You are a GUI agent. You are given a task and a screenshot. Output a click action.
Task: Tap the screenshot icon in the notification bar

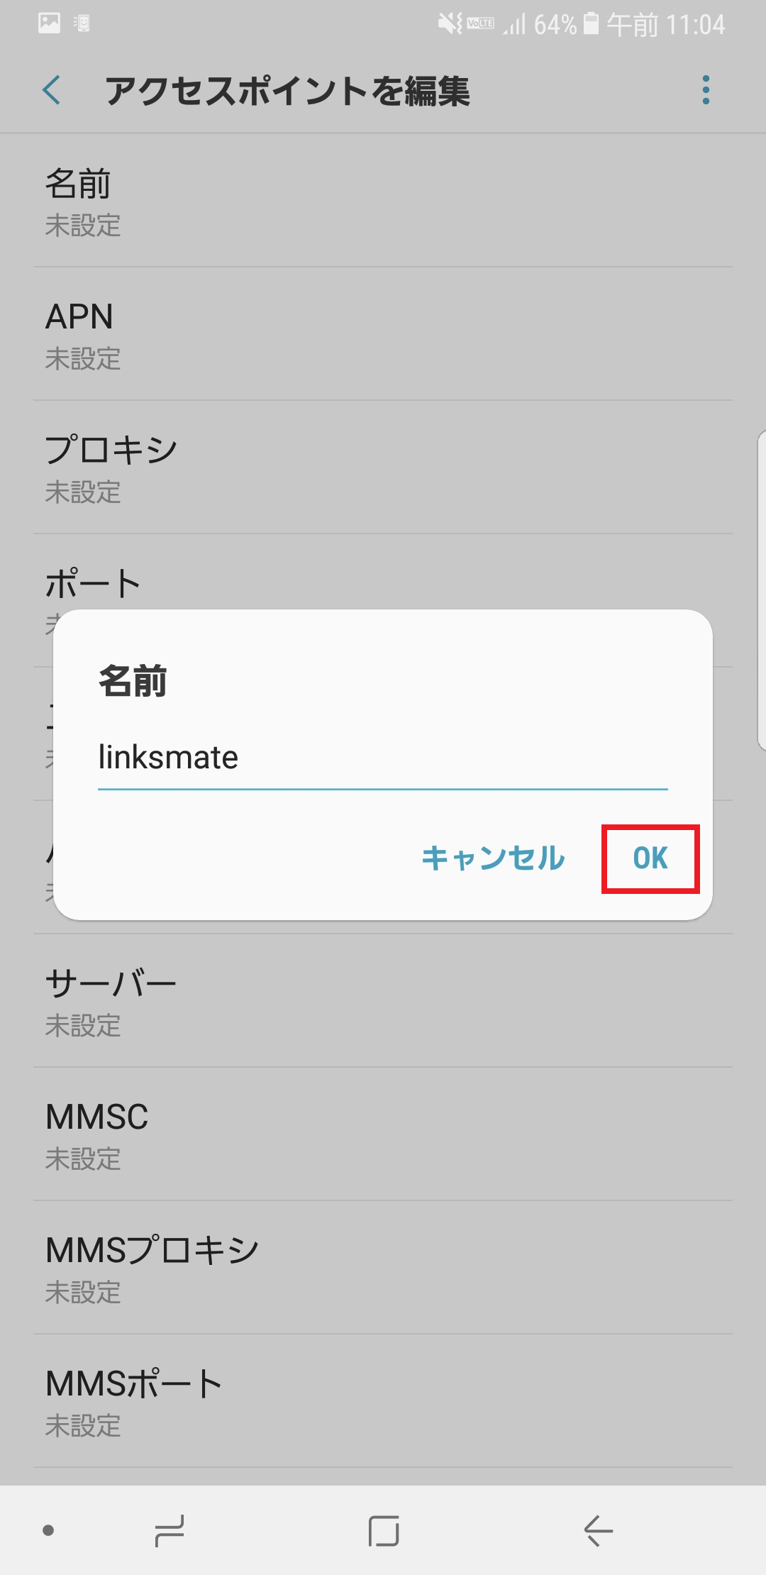click(x=50, y=21)
